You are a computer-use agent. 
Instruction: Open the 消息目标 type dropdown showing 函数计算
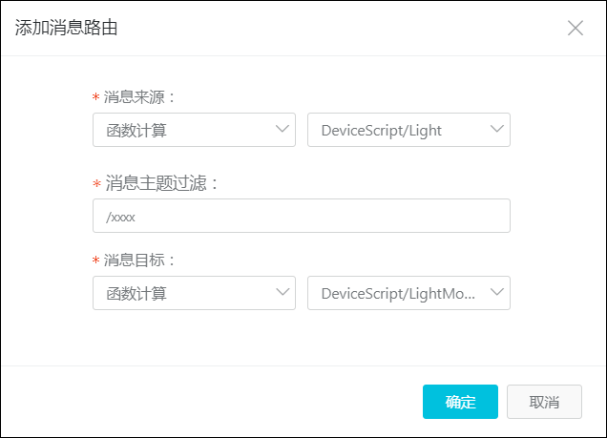coord(194,293)
